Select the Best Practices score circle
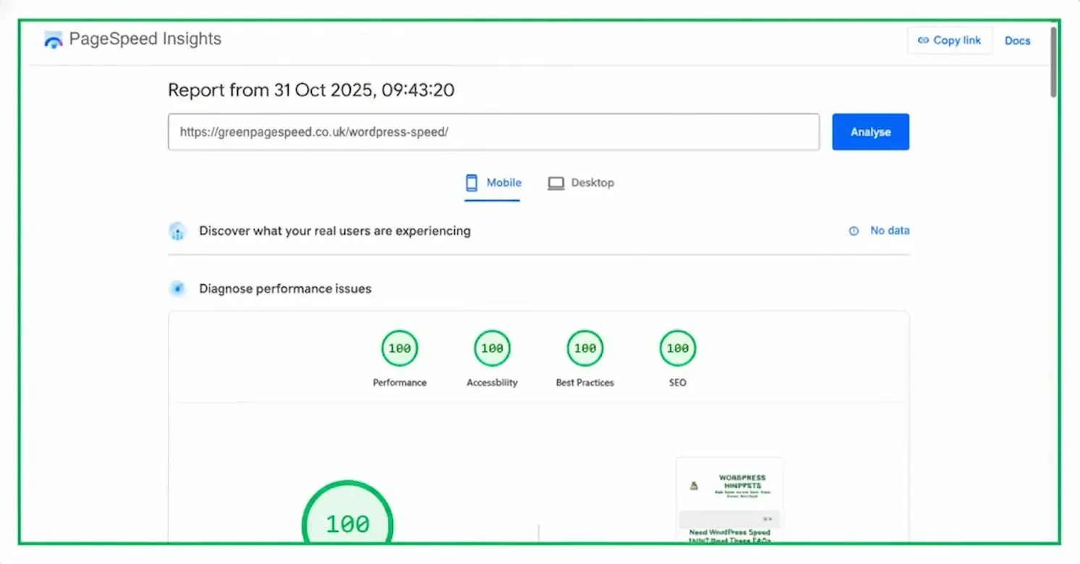Image resolution: width=1080 pixels, height=564 pixels. (x=584, y=349)
